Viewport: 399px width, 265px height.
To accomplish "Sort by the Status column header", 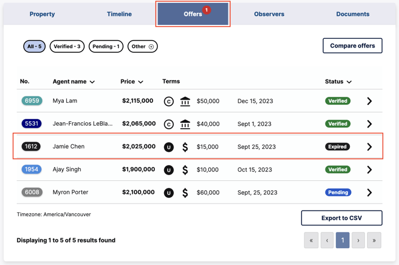I will pyautogui.click(x=338, y=82).
